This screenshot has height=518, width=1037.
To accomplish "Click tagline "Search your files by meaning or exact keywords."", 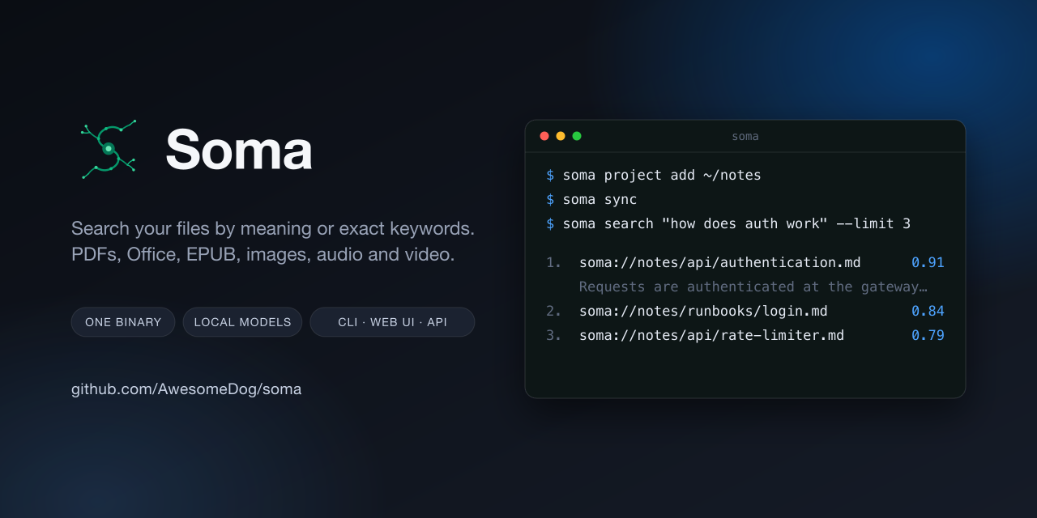I will pyautogui.click(x=273, y=229).
